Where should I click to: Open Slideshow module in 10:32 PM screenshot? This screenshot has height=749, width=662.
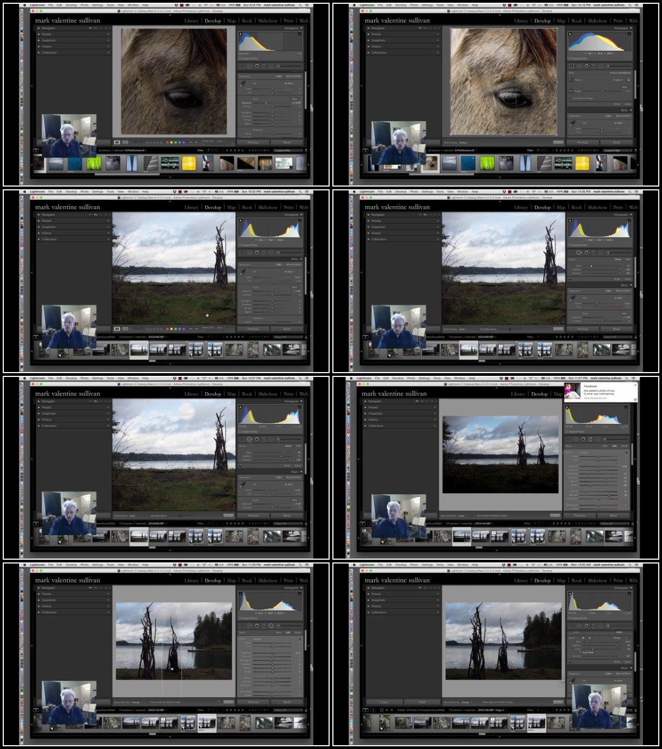268,207
